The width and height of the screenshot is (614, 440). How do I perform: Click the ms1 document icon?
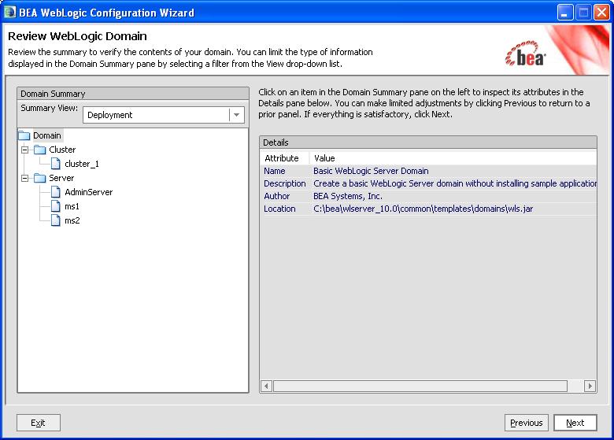click(x=56, y=206)
